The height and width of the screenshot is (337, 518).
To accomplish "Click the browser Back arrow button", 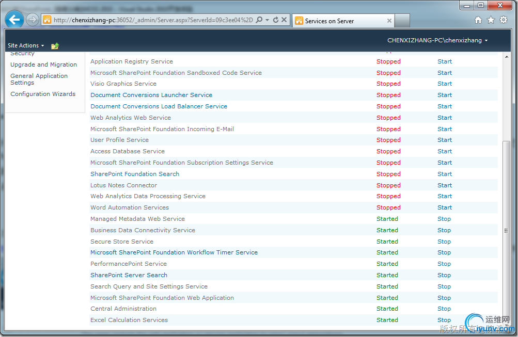I will (14, 20).
